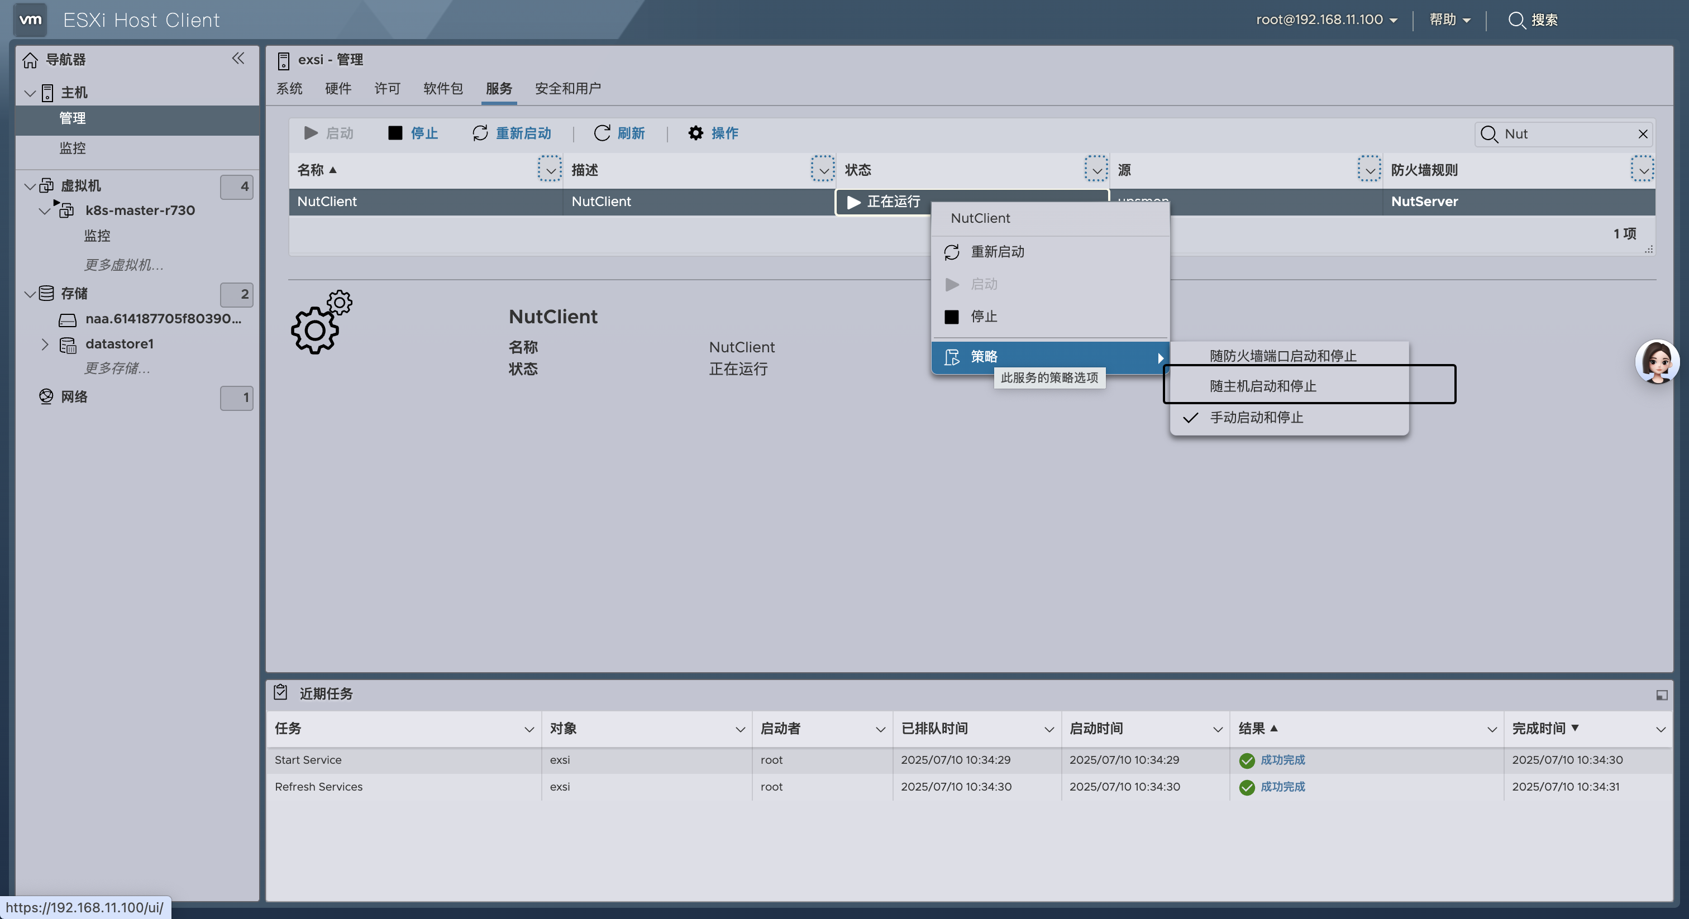1689x919 pixels.
Task: Open the root@192.168.11.100 user dropdown
Action: [1327, 20]
